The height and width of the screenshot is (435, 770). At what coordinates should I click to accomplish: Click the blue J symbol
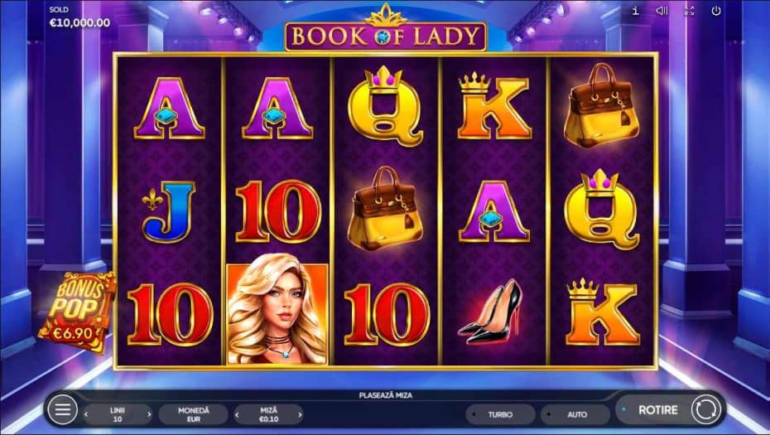point(168,212)
